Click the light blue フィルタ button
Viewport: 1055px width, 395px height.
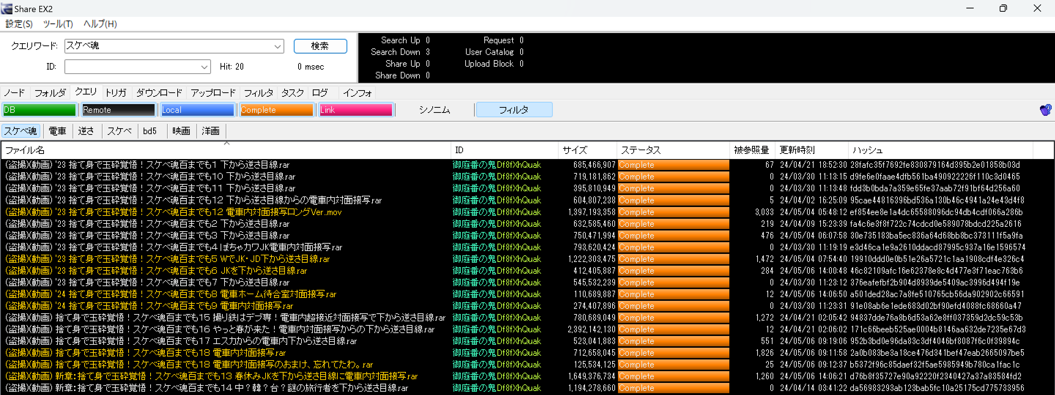[514, 110]
